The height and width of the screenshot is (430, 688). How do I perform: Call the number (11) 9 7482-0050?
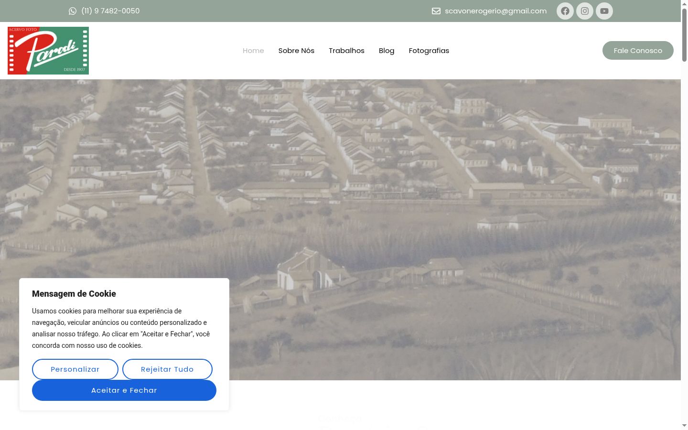pos(110,11)
